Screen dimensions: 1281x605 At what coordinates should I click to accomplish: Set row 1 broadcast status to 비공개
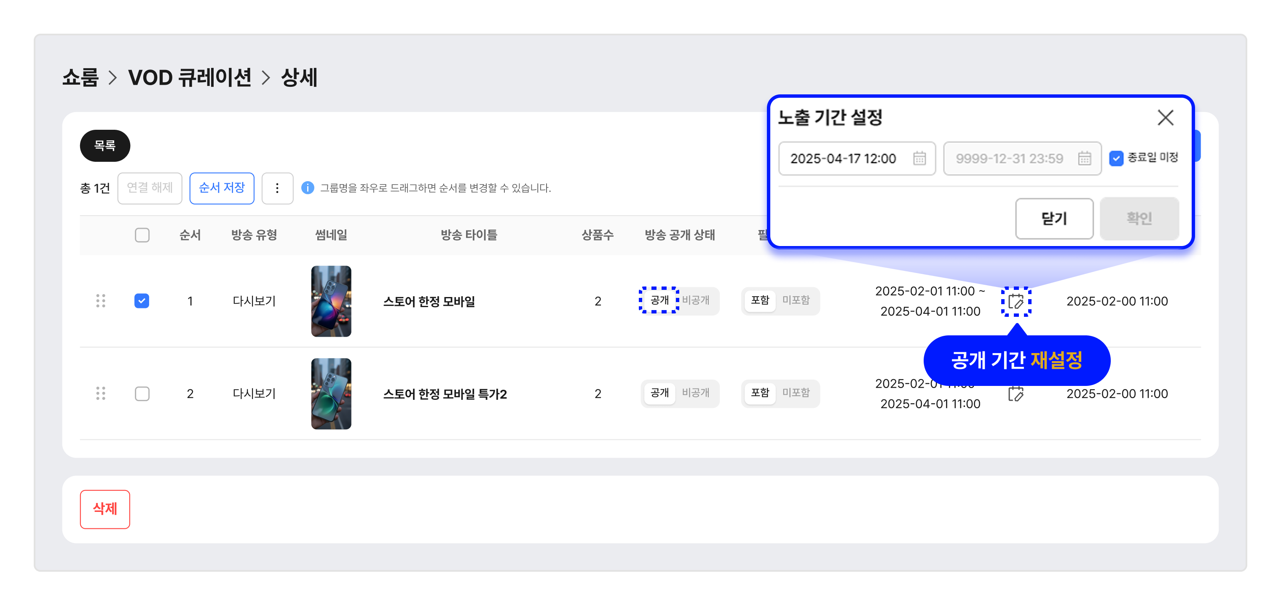pos(696,300)
